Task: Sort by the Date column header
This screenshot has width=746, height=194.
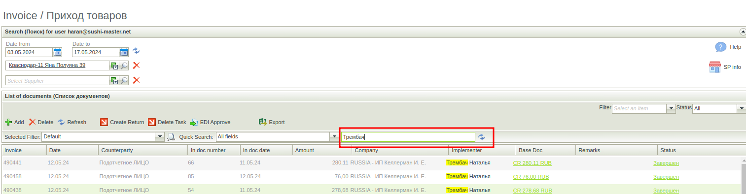Action: [72, 150]
